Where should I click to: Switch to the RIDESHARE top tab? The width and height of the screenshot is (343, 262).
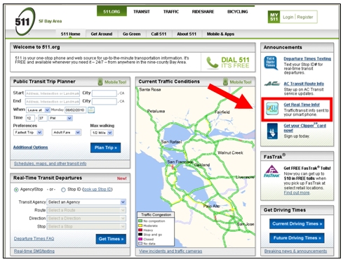203,11
